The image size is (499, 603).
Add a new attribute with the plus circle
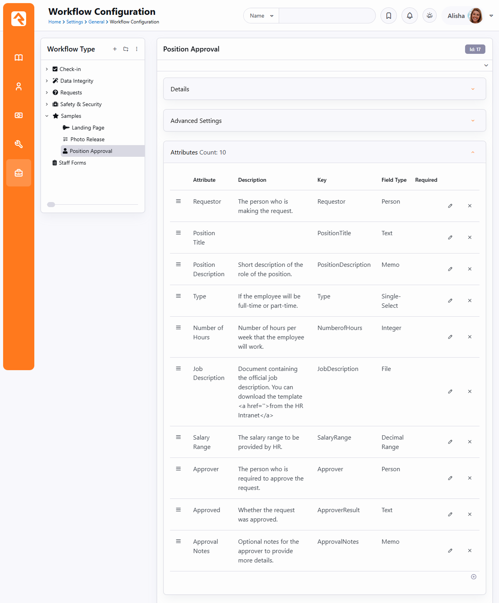pos(473,577)
